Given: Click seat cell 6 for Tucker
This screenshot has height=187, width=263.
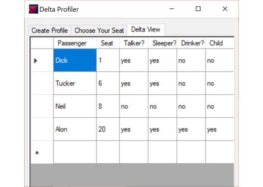Looking at the screenshot, I should tap(108, 83).
